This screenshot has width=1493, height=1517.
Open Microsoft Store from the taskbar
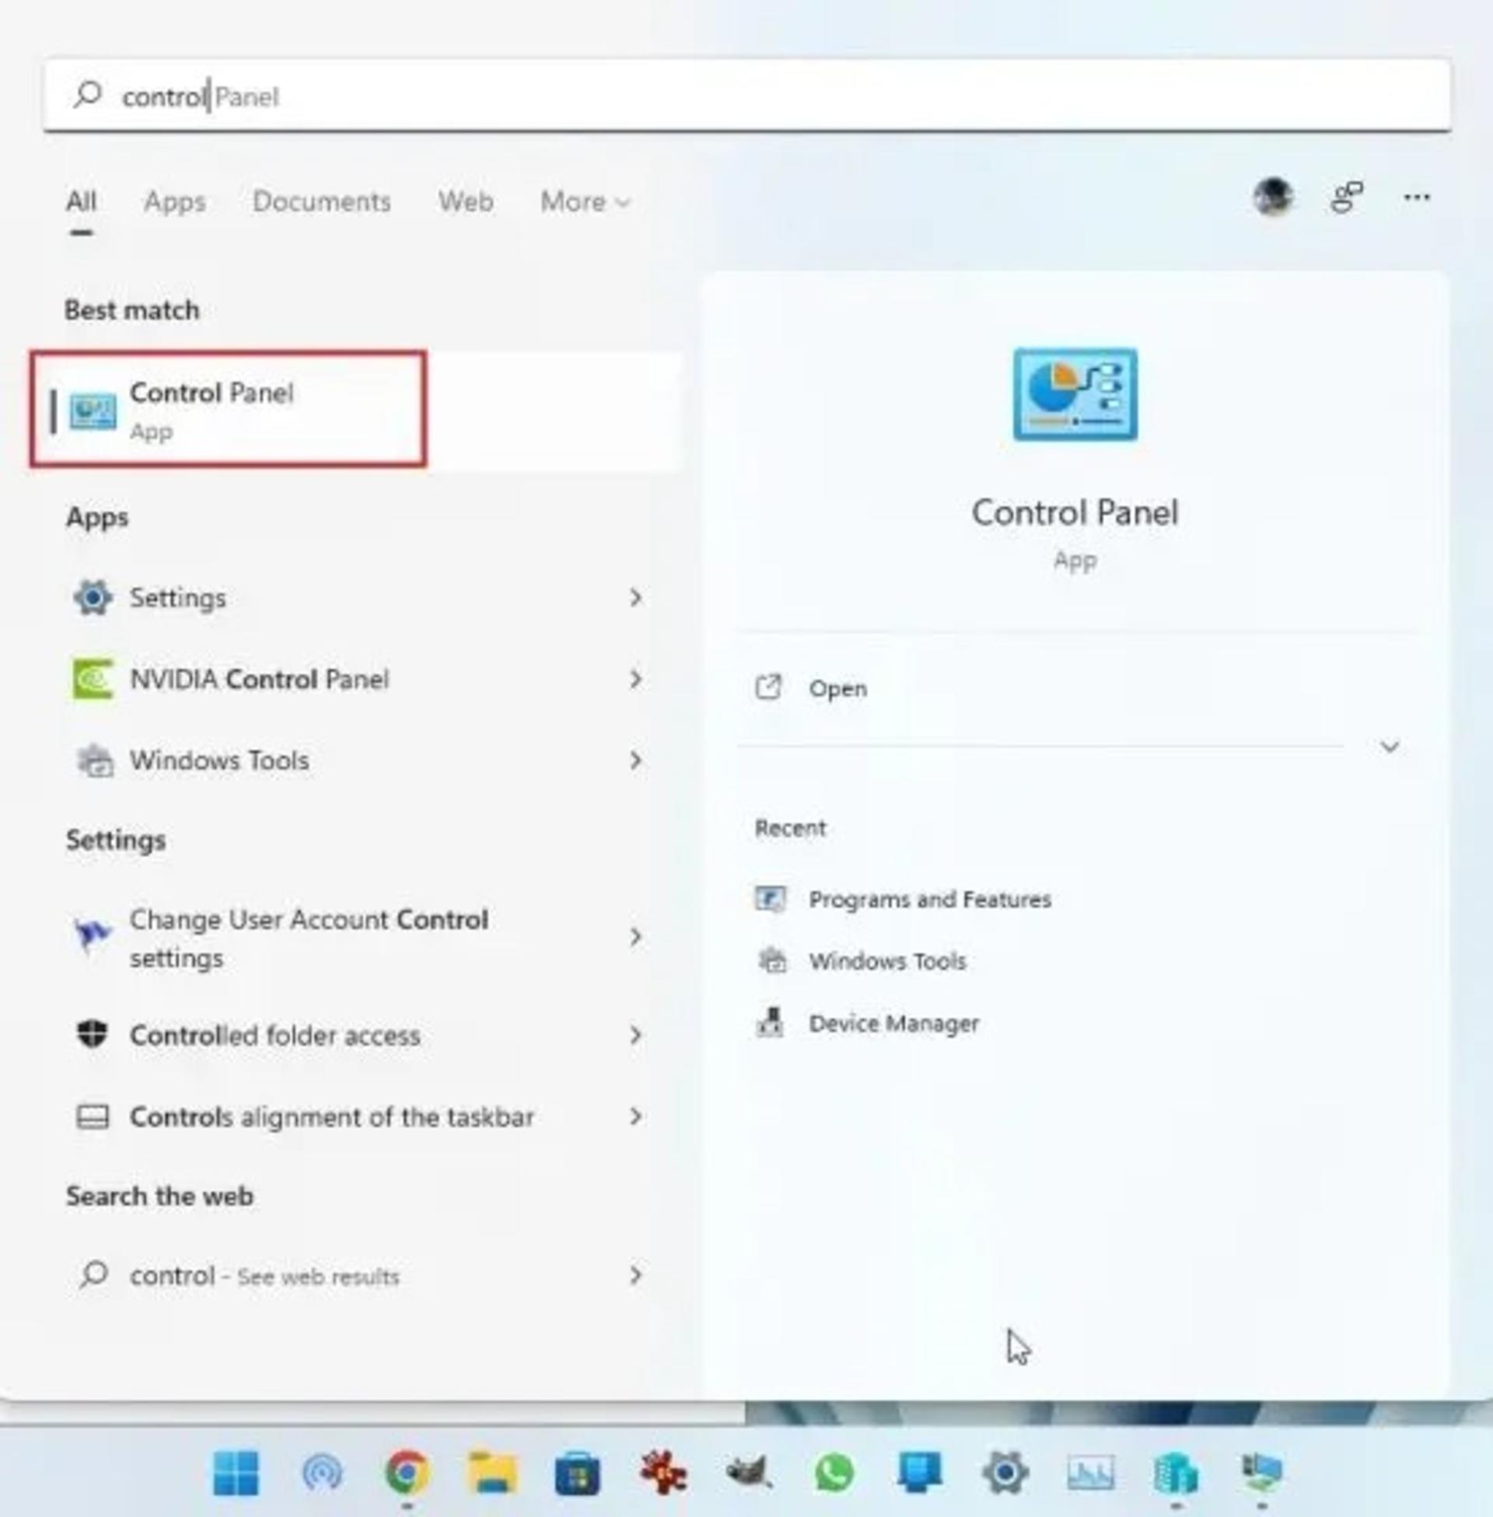click(x=578, y=1474)
